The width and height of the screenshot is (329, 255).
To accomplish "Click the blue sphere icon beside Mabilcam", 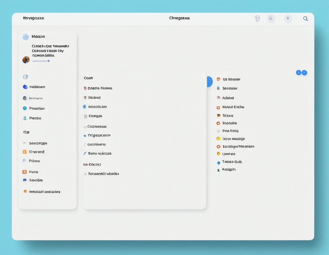I will pos(25,87).
